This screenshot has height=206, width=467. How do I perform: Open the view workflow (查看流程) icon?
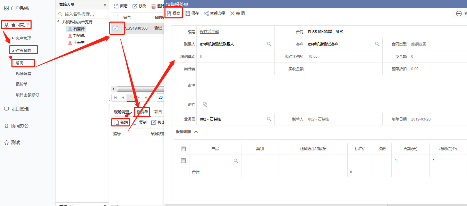[206, 14]
